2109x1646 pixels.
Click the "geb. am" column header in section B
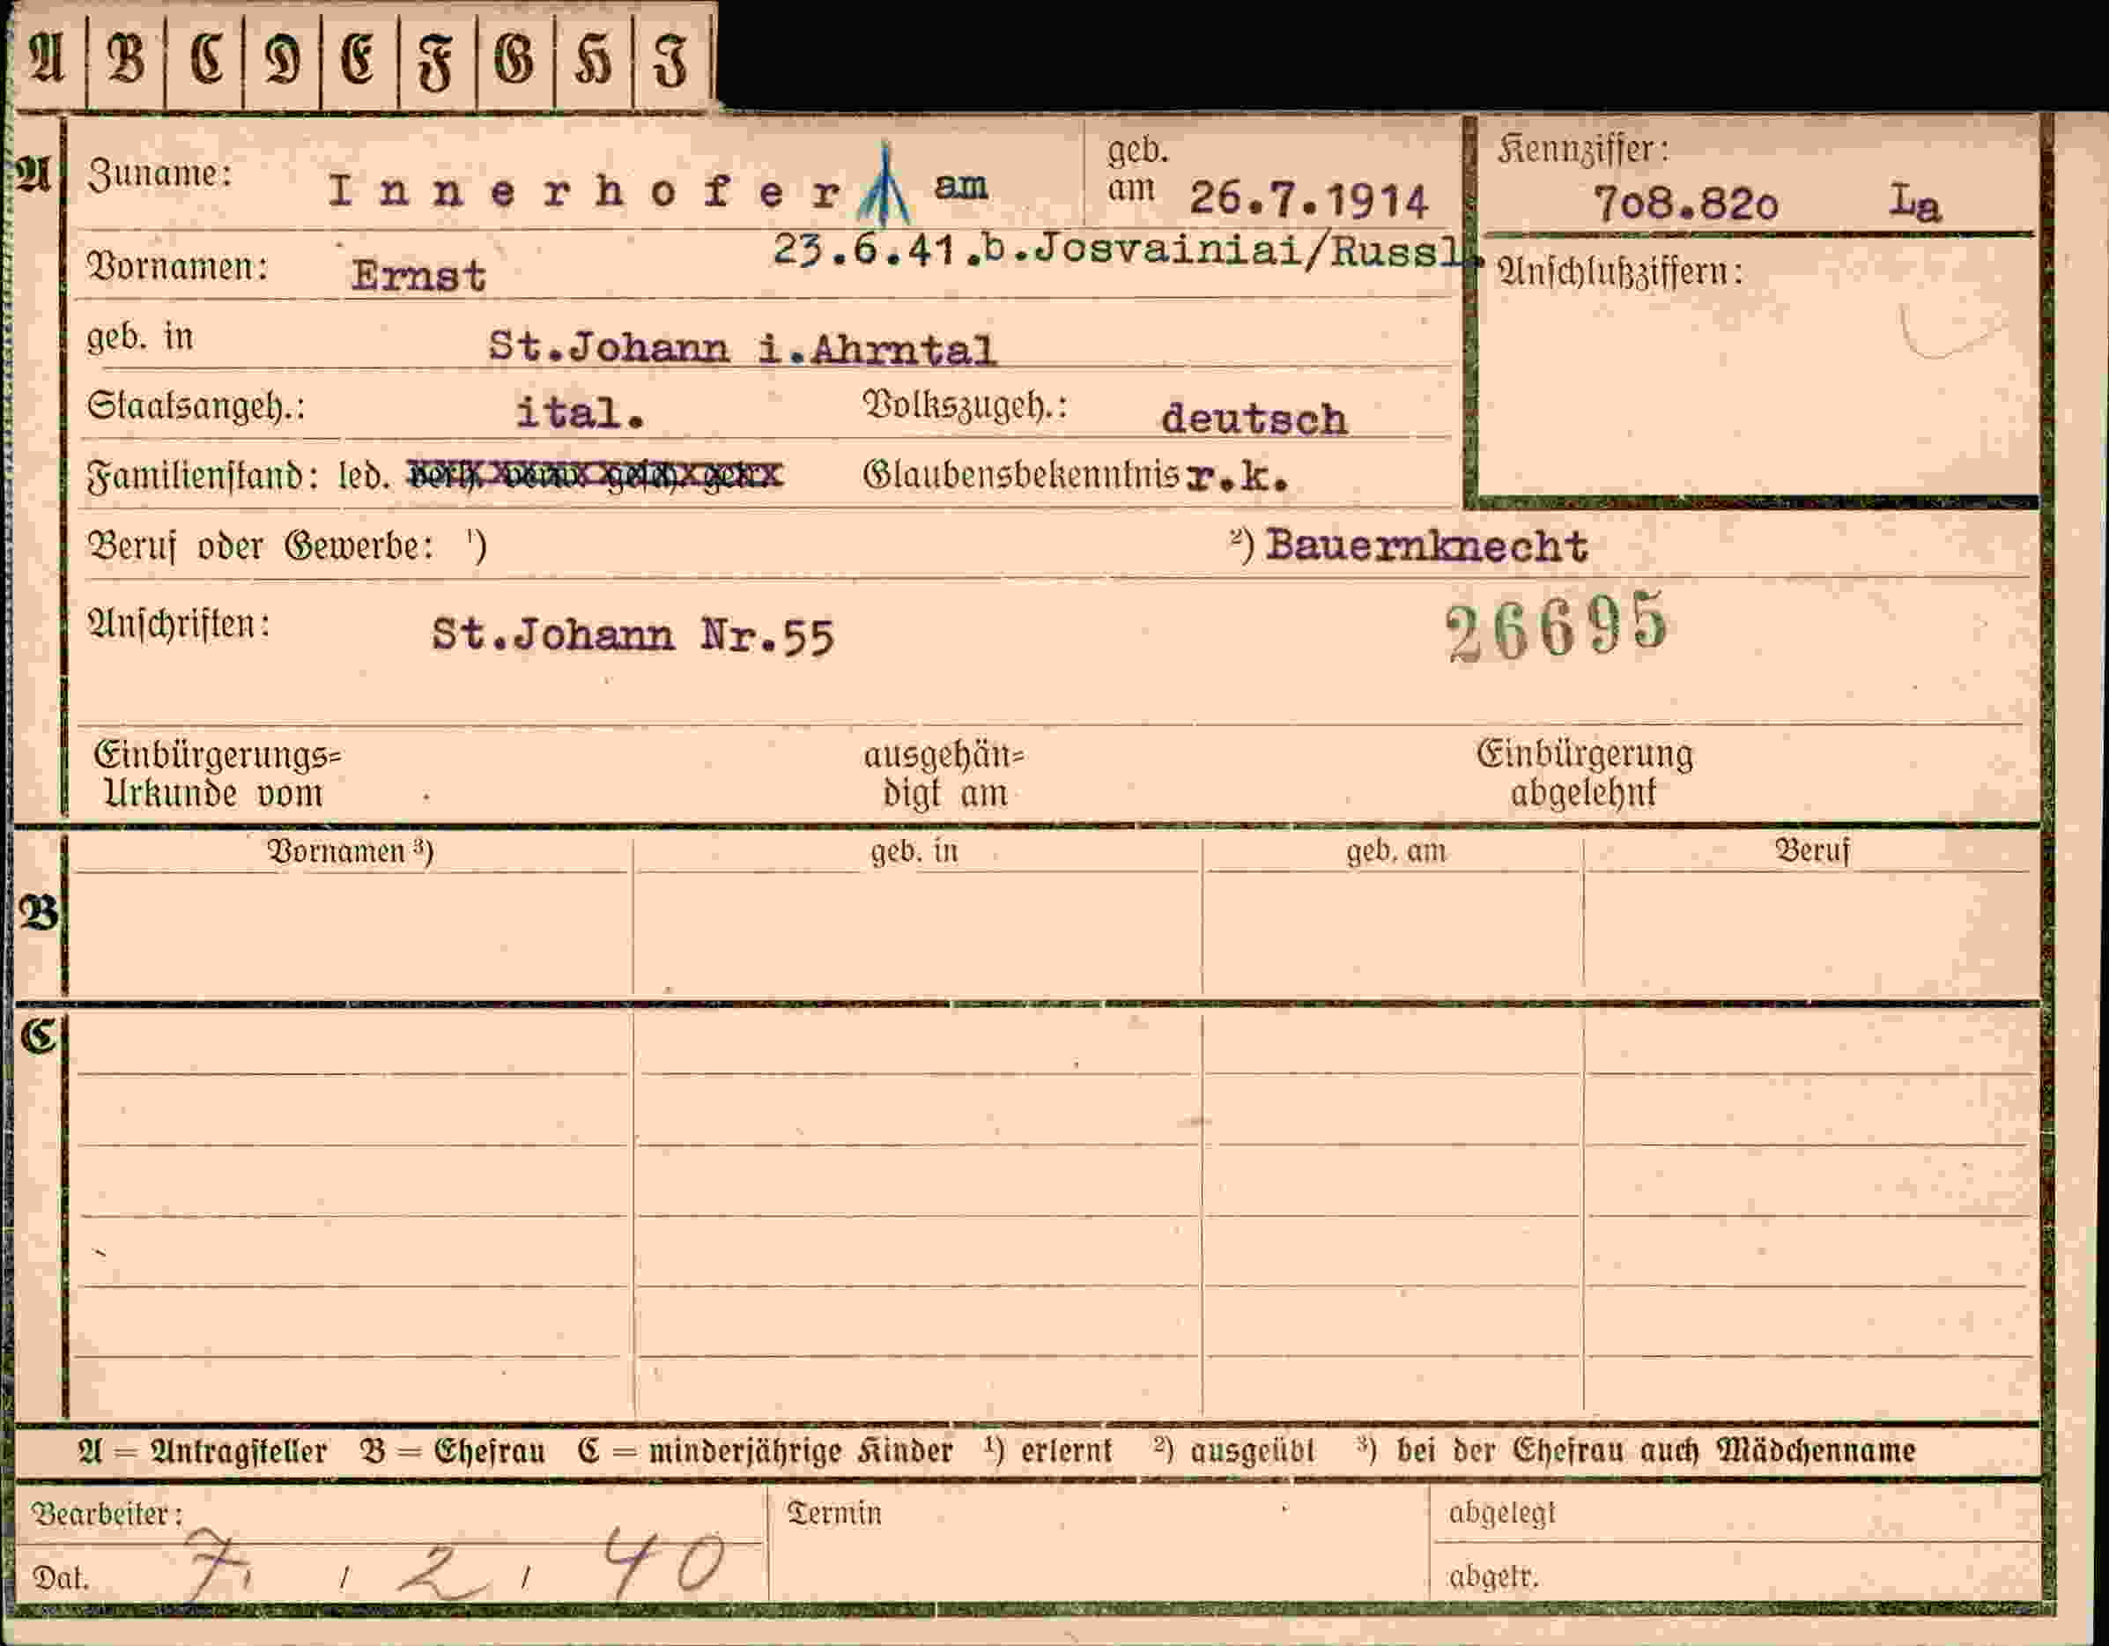(1396, 851)
